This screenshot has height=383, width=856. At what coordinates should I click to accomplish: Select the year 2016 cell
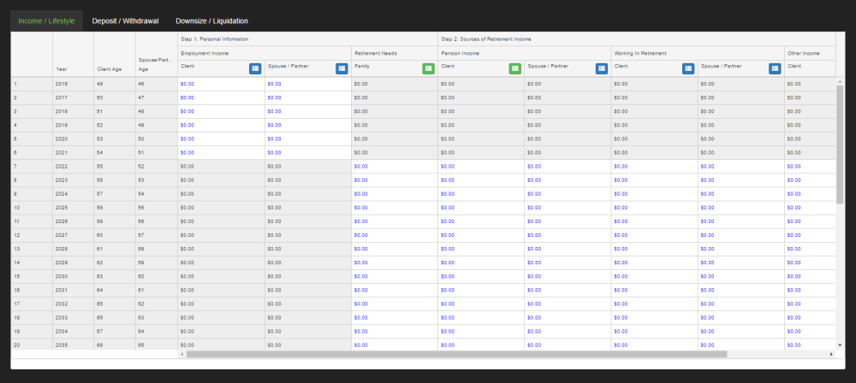tap(73, 84)
